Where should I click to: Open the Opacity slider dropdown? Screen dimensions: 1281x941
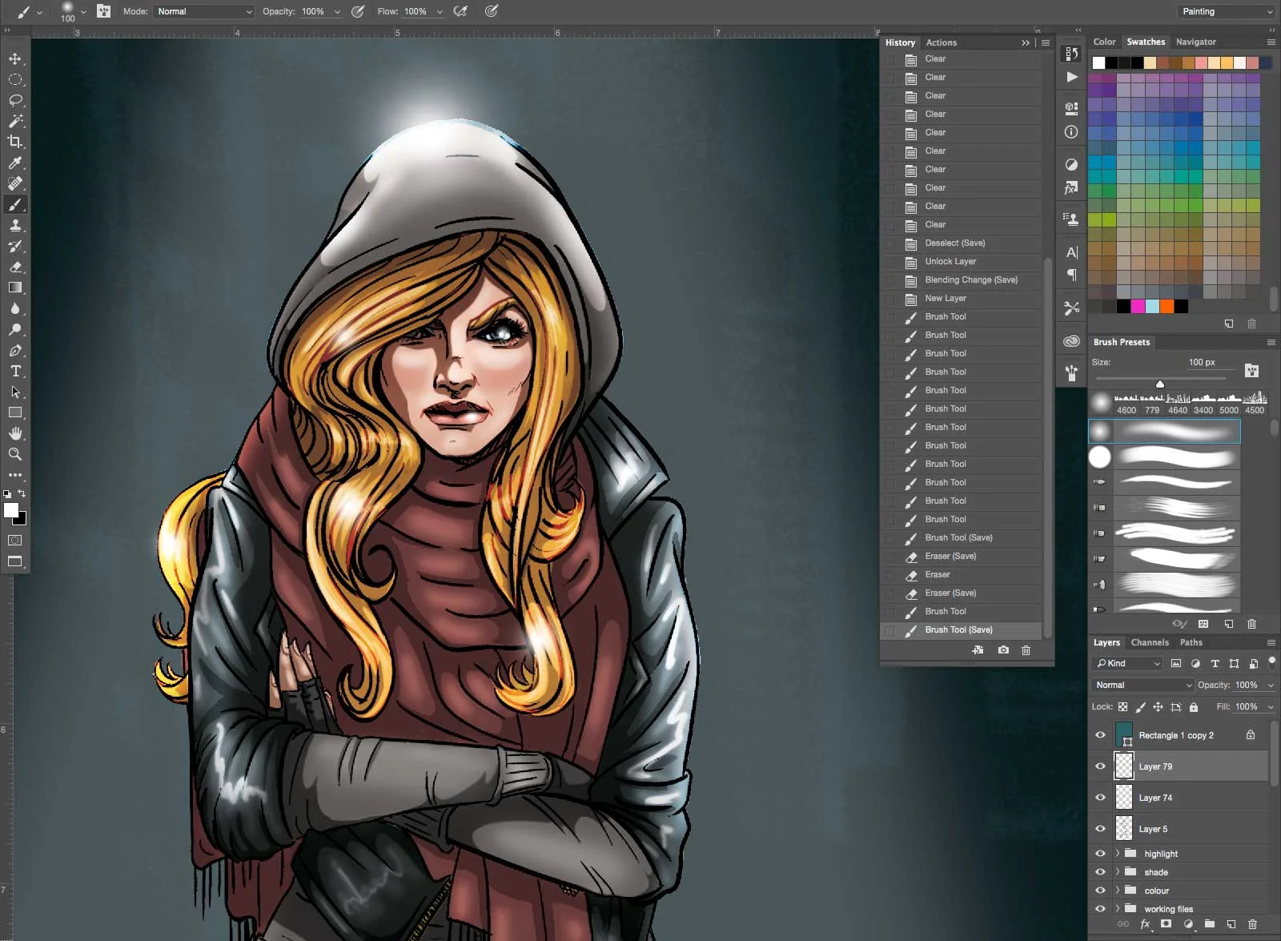click(x=337, y=12)
